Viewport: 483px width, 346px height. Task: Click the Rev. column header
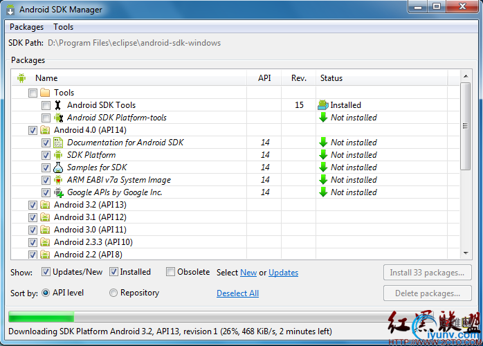tap(299, 78)
